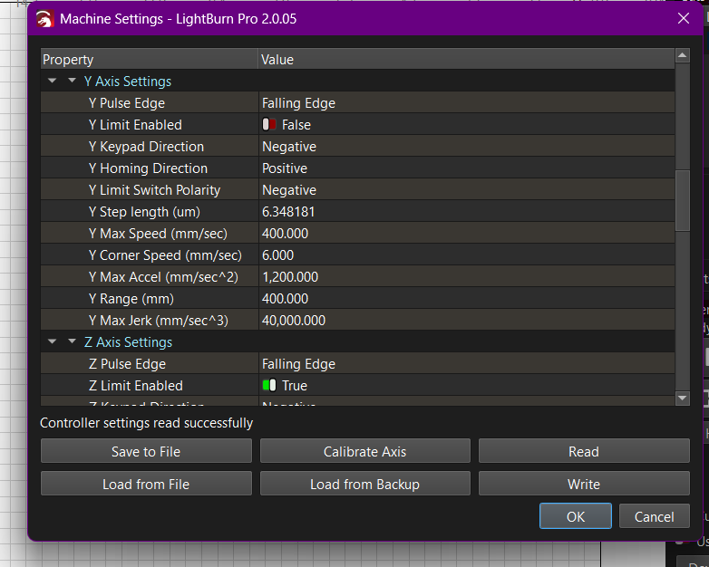Change the Y Homing Direction value
Viewport: 709px width, 567px height.
(x=466, y=168)
